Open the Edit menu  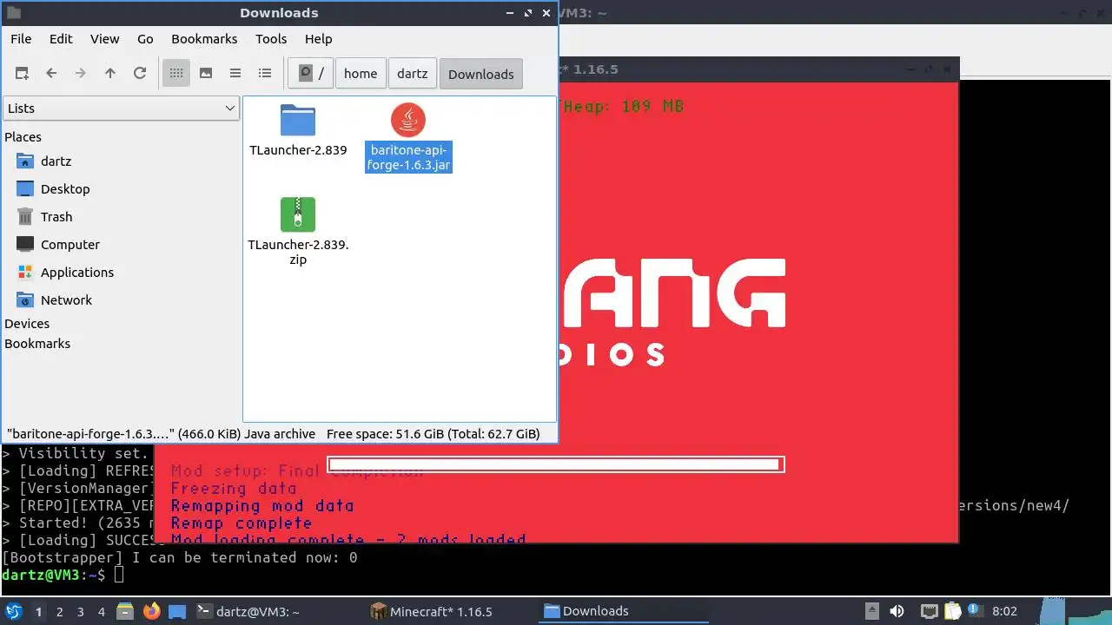point(61,39)
